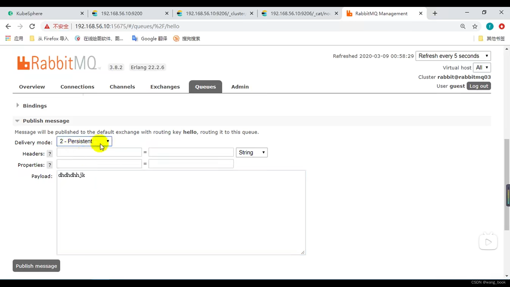Open the String type dropdown in Headers
The image size is (510, 287).
251,153
